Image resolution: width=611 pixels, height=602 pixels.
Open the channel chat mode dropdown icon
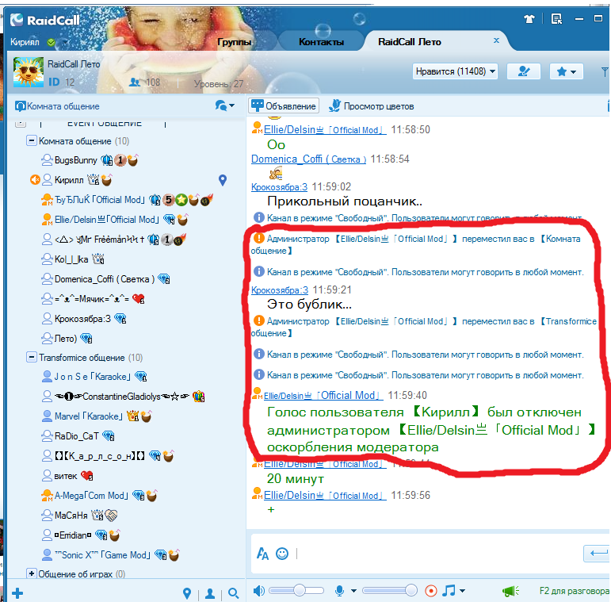(225, 105)
